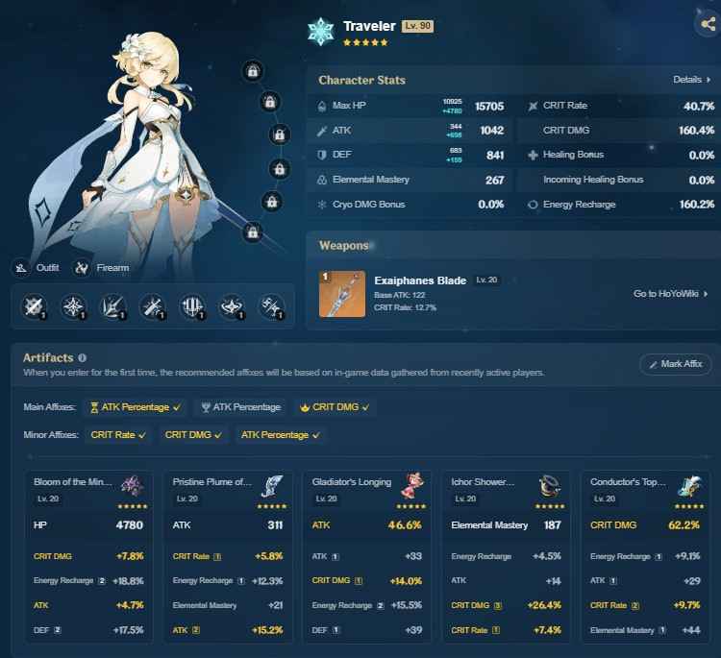This screenshot has width=721, height=658.
Task: Click the Incoming Healing Bonus stat
Action: pyautogui.click(x=619, y=180)
